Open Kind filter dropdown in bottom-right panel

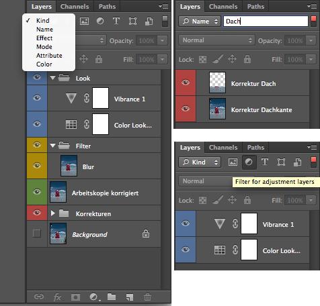pyautogui.click(x=200, y=162)
